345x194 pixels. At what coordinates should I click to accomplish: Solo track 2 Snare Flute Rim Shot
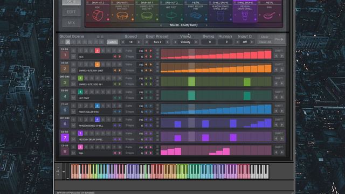coord(73,65)
